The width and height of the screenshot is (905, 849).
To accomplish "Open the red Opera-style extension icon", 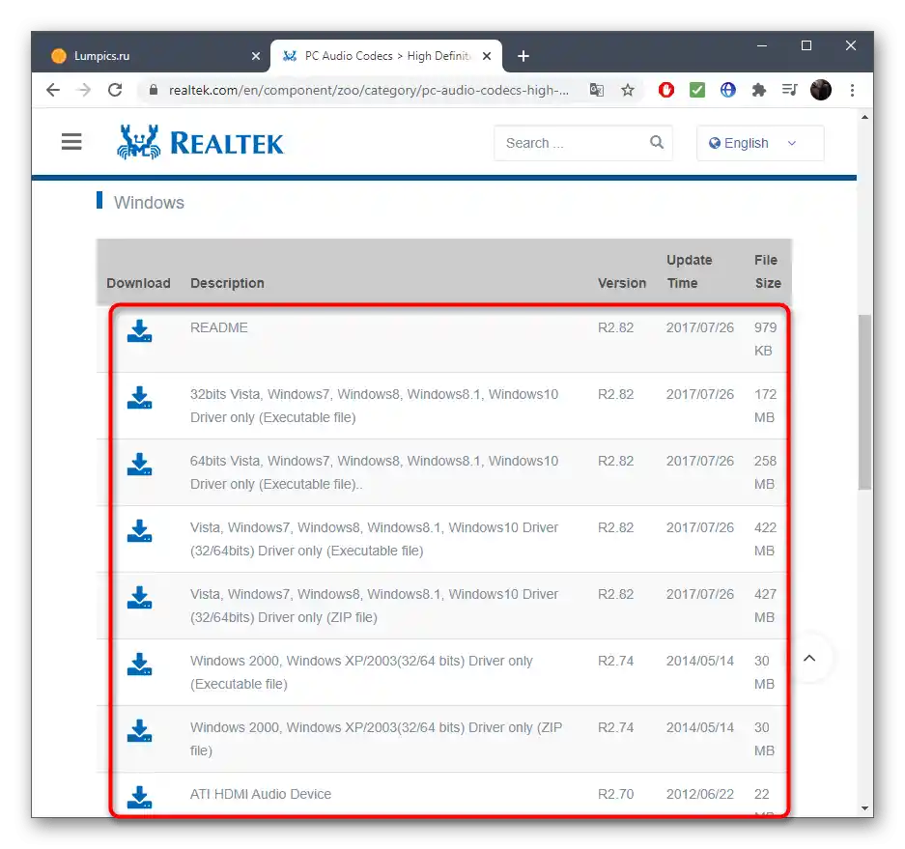I will (666, 90).
